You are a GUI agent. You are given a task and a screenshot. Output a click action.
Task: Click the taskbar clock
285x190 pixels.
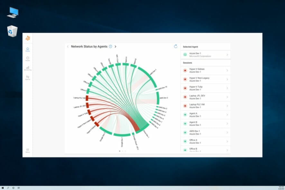click(x=281, y=188)
